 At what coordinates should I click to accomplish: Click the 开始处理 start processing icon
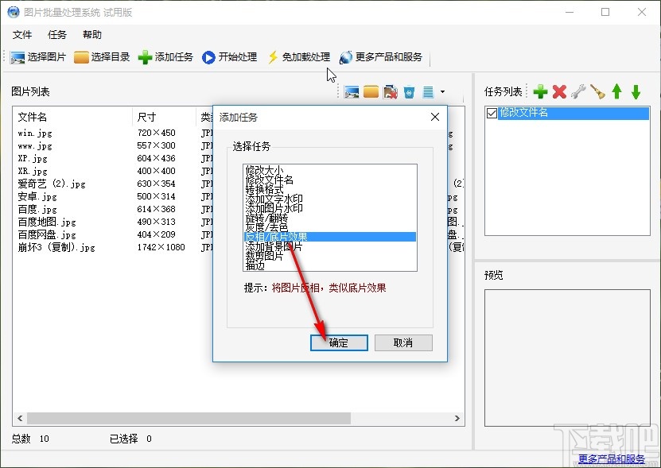click(208, 56)
